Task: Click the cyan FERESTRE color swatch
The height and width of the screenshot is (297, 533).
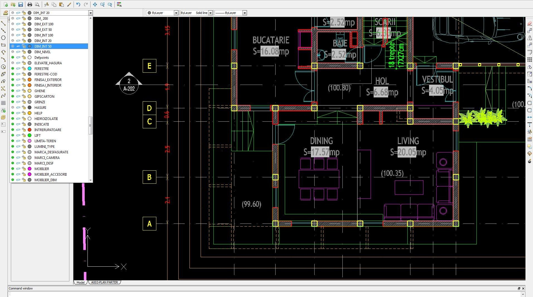Action: [x=30, y=68]
